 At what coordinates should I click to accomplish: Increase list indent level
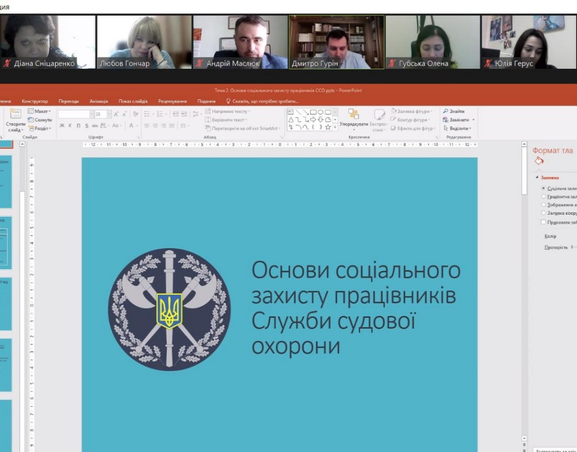coord(184,114)
